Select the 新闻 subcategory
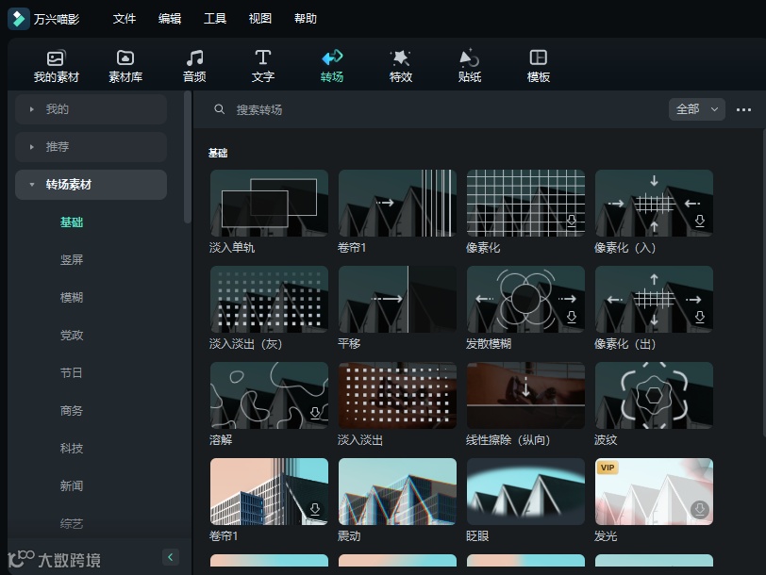Viewport: 766px width, 575px height. [72, 485]
